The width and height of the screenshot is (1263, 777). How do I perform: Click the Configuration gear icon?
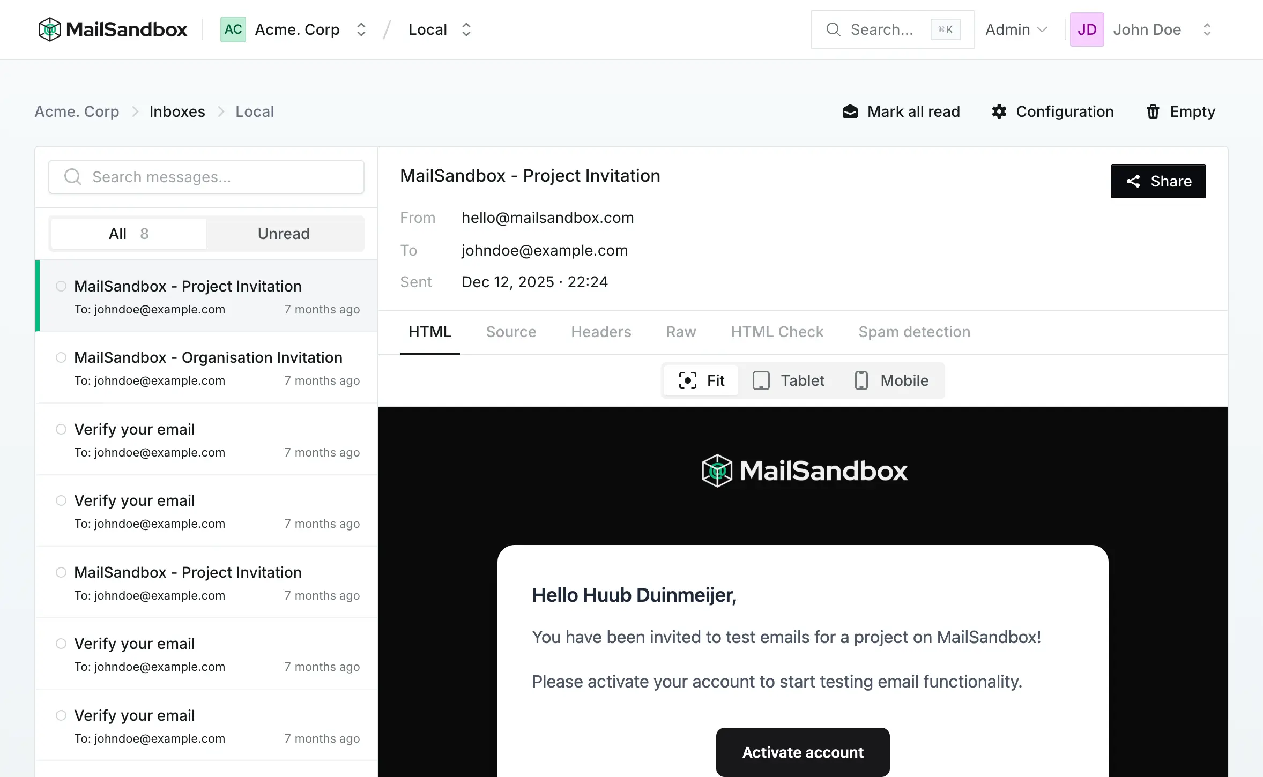tap(999, 111)
